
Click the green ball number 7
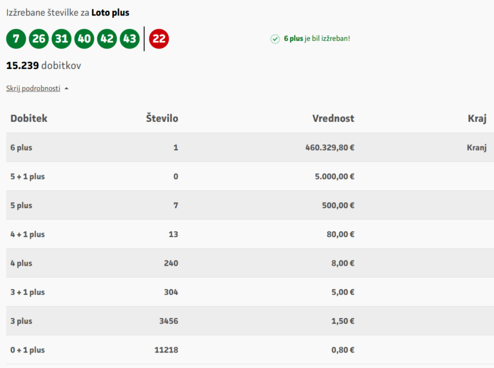[x=16, y=39]
